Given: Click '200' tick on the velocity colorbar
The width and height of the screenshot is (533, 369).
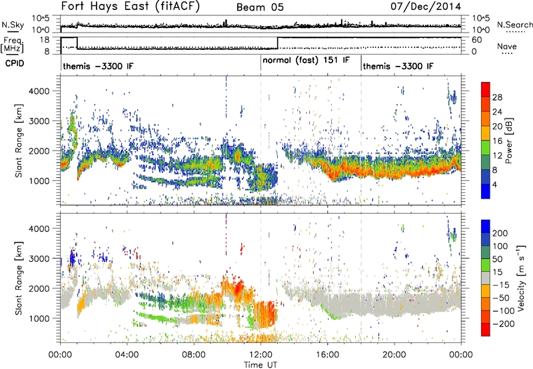Looking at the screenshot, I should 500,233.
